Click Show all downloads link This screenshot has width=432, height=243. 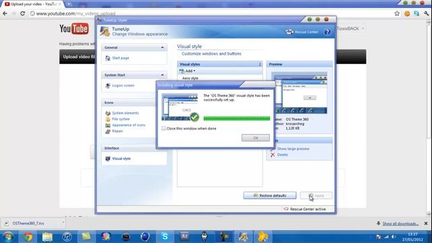point(400,223)
